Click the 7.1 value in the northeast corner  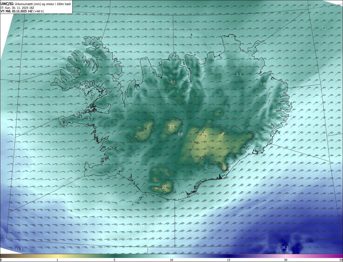[324, 28]
